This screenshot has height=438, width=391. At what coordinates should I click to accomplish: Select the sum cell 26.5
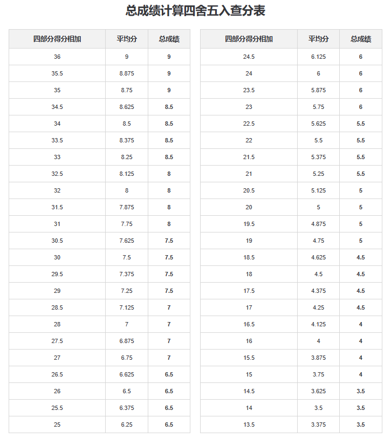coord(57,374)
